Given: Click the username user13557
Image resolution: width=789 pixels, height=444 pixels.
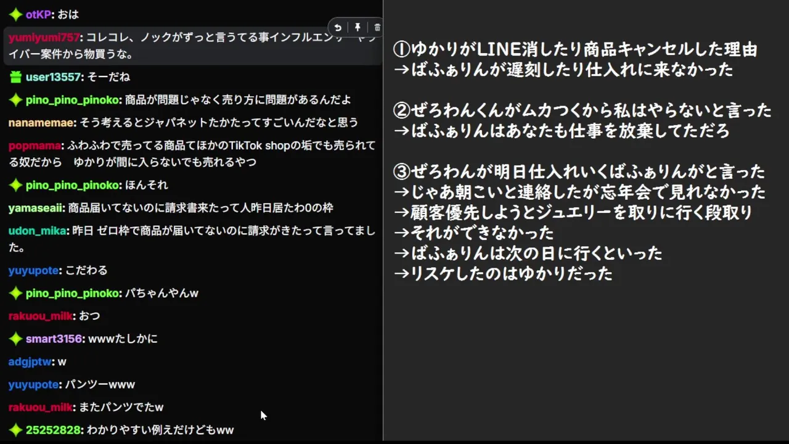Looking at the screenshot, I should click(x=53, y=77).
